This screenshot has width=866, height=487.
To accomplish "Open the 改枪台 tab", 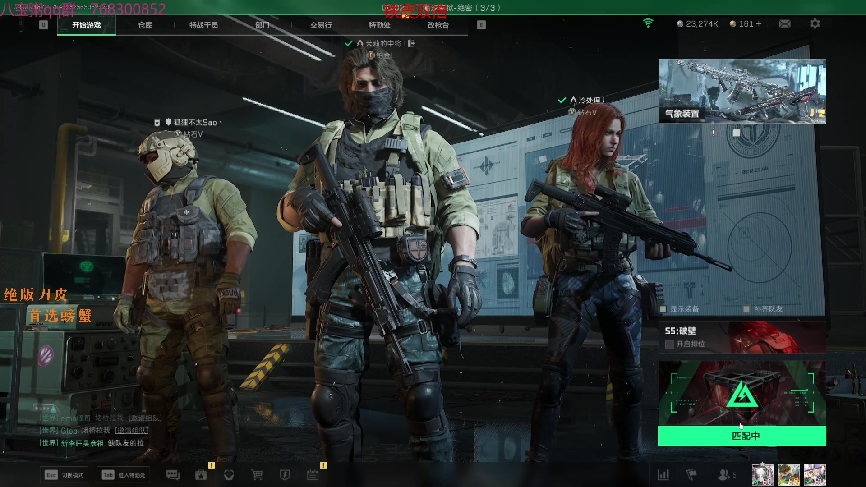I will tap(438, 25).
